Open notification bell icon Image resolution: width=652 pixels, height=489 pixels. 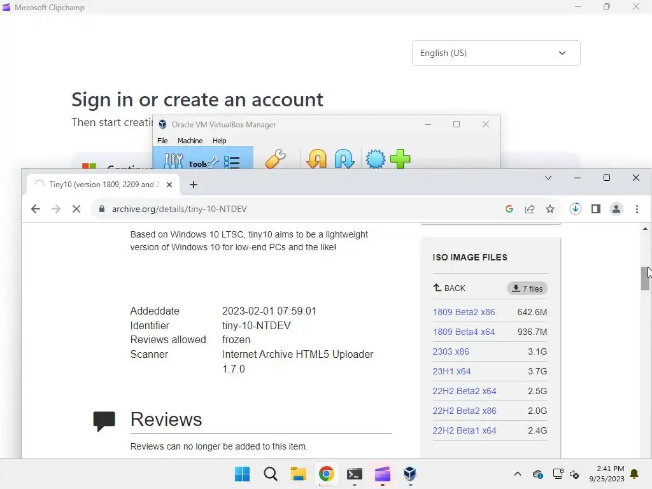pos(634,474)
